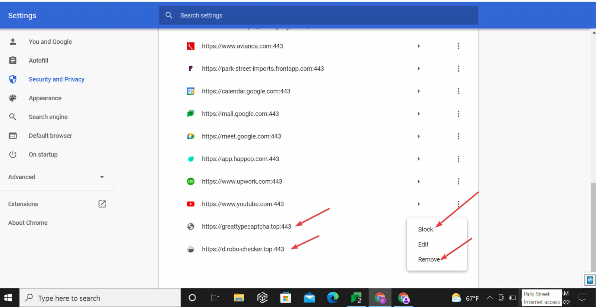The image size is (596, 307).
Task: Click the person icon beside You and Google
Action: click(13, 41)
